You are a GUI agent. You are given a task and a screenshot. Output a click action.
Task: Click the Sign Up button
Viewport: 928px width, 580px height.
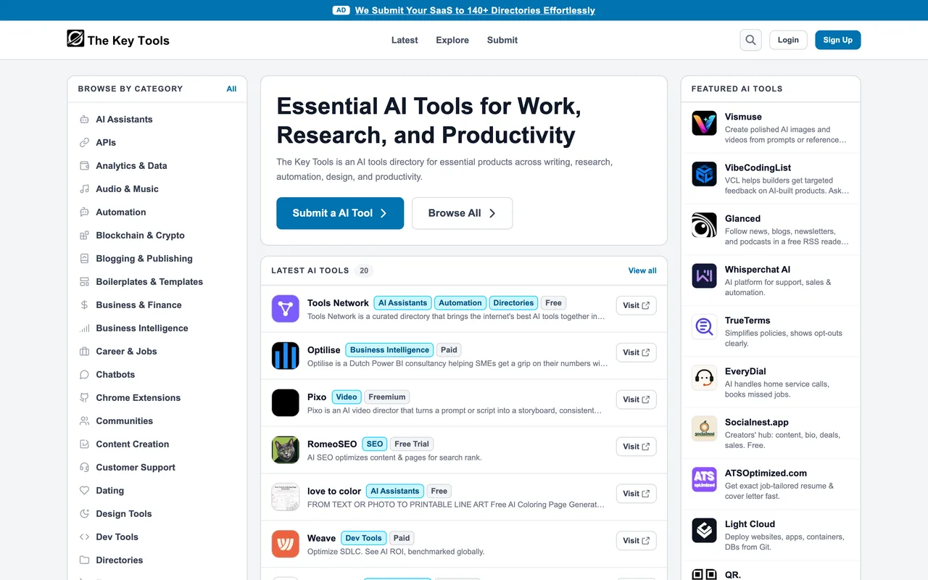tap(837, 40)
